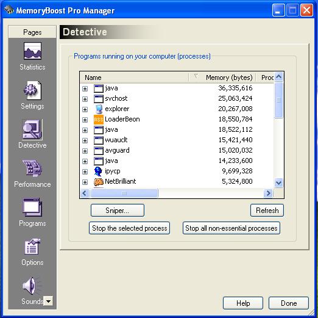The height and width of the screenshot is (318, 318).
Task: Open the Programs page icon
Action: pyautogui.click(x=32, y=208)
